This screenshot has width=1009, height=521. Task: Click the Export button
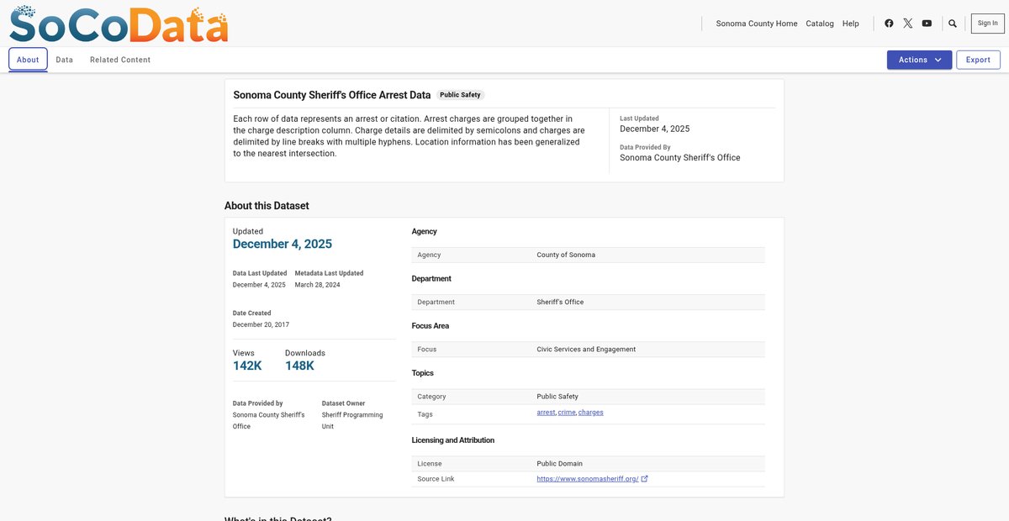click(x=978, y=60)
